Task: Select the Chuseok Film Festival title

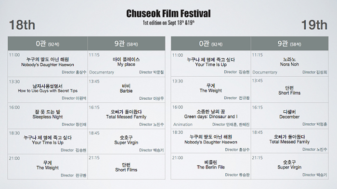Action: pyautogui.click(x=168, y=13)
